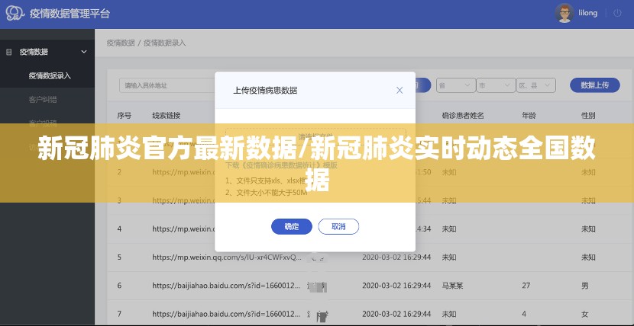Click the row 7 patient name 未知
This screenshot has width=634, height=326.
coord(449,314)
